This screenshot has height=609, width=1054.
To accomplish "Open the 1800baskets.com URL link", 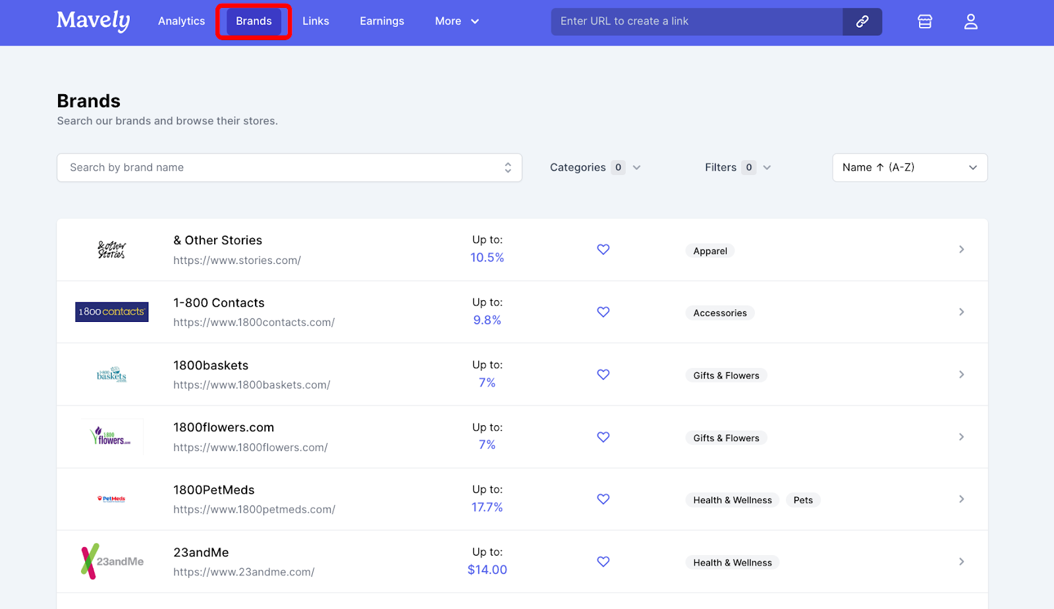I will (x=252, y=385).
